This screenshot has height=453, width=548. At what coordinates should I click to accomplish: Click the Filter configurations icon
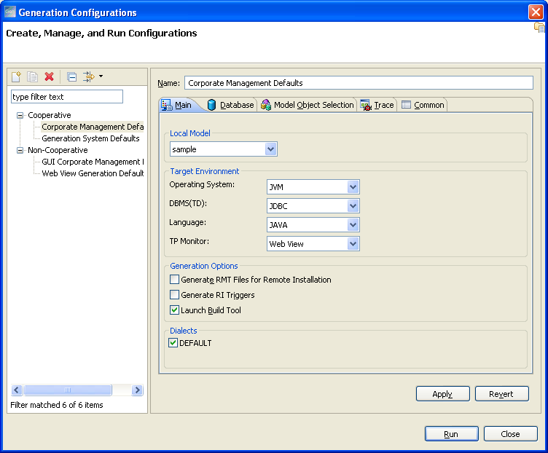coord(88,76)
